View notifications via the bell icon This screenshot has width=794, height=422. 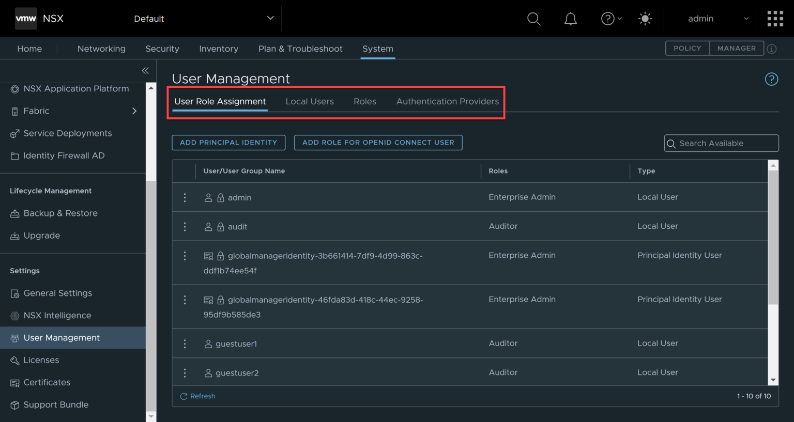click(x=571, y=19)
